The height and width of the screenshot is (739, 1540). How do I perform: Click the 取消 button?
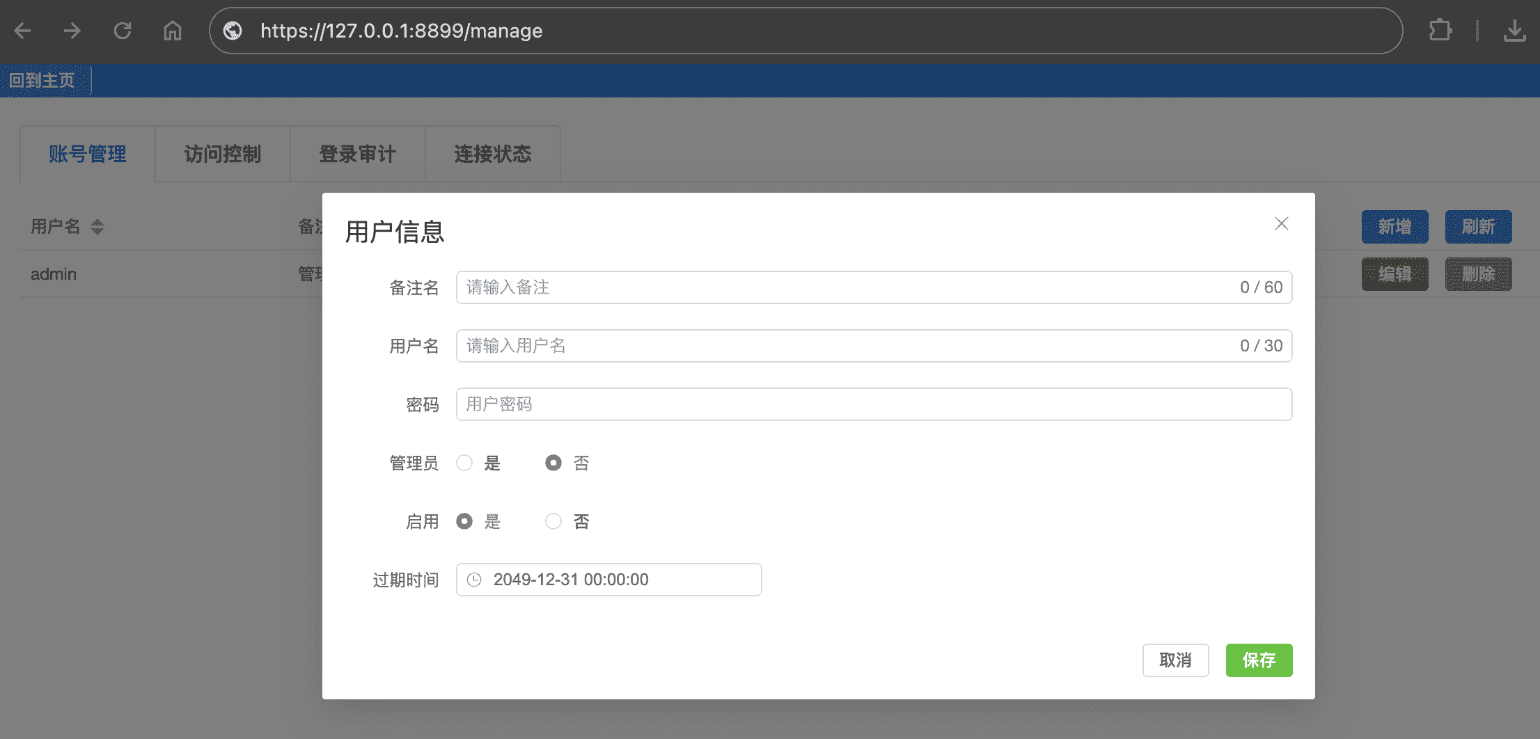tap(1176, 660)
